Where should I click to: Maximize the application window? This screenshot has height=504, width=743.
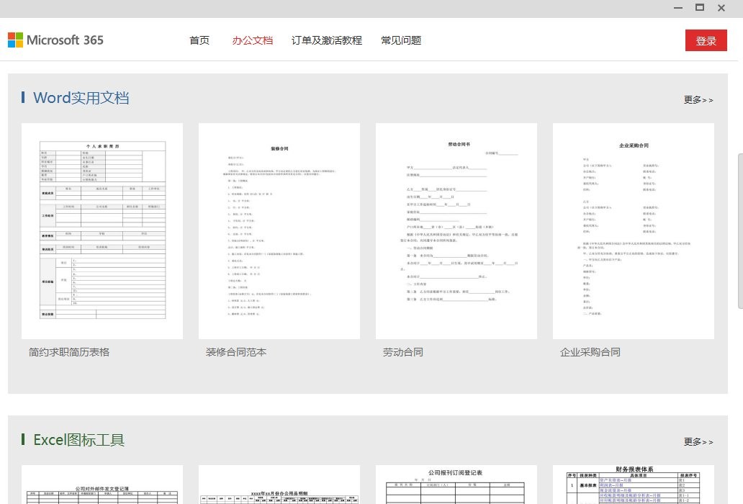pyautogui.click(x=699, y=8)
